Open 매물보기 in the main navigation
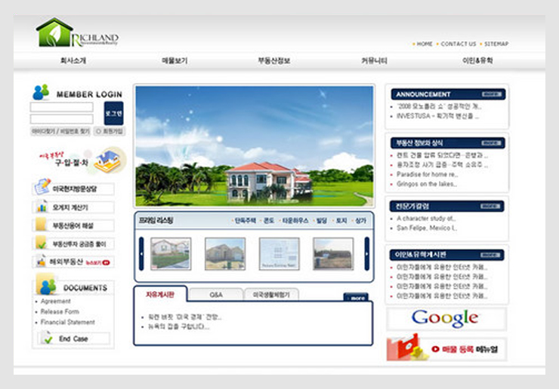Screen dimensions: 559x389 pyautogui.click(x=174, y=60)
